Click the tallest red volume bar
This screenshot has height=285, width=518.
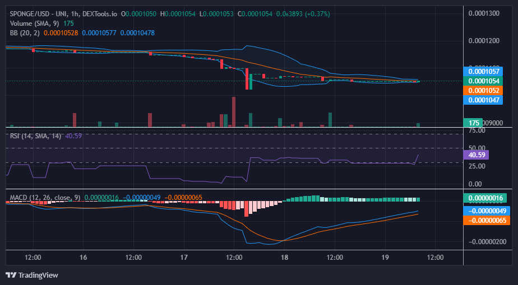tap(234, 112)
